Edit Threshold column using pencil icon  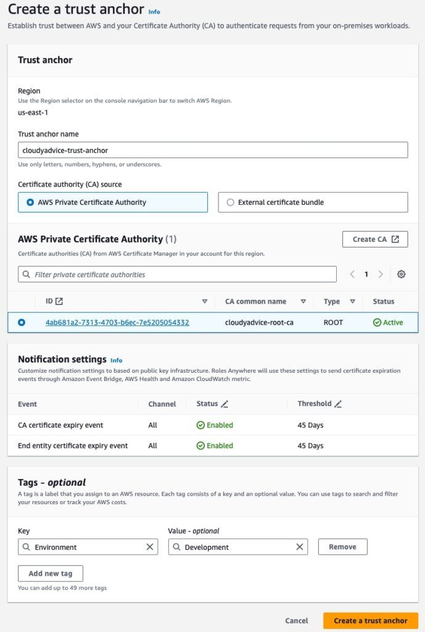pos(338,404)
